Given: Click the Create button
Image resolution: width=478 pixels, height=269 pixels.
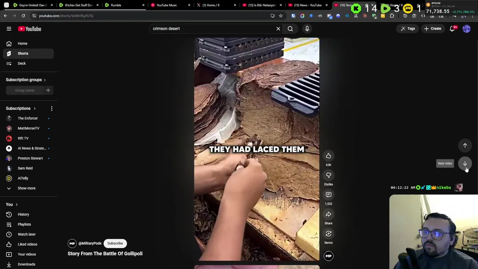Looking at the screenshot, I should coord(432,29).
